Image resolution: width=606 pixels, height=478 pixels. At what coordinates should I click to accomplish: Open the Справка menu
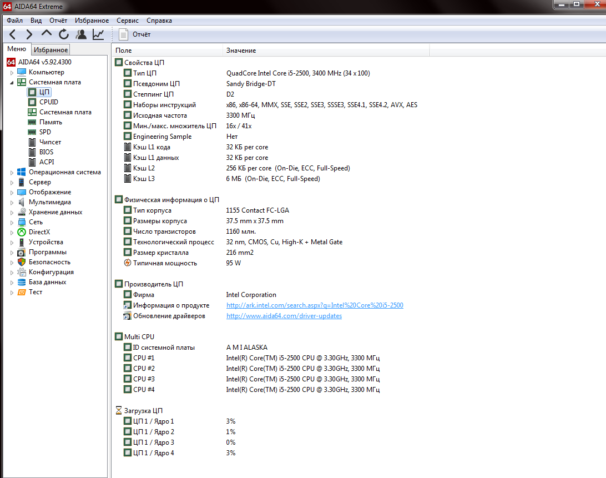(159, 21)
